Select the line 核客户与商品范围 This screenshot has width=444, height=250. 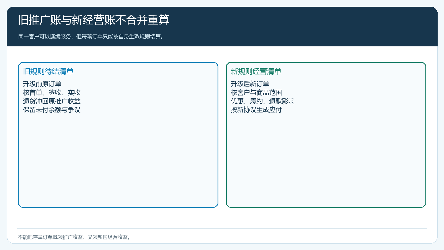coord(256,92)
